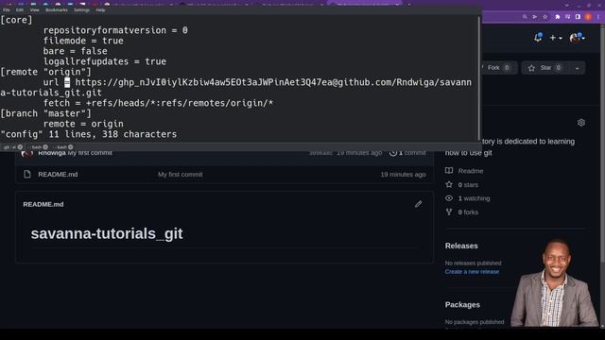Click the 'repositoryformatversion = 0' line
The height and width of the screenshot is (340, 605).
pos(115,30)
